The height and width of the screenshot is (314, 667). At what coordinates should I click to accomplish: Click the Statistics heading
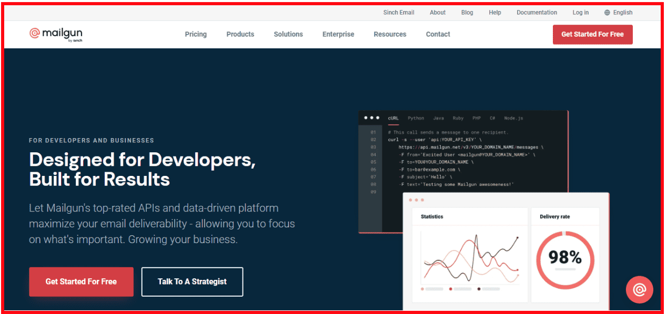[x=432, y=216]
